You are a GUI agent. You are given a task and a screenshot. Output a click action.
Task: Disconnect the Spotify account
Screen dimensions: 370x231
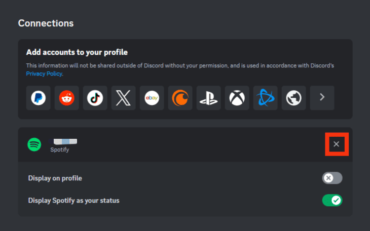[337, 144]
